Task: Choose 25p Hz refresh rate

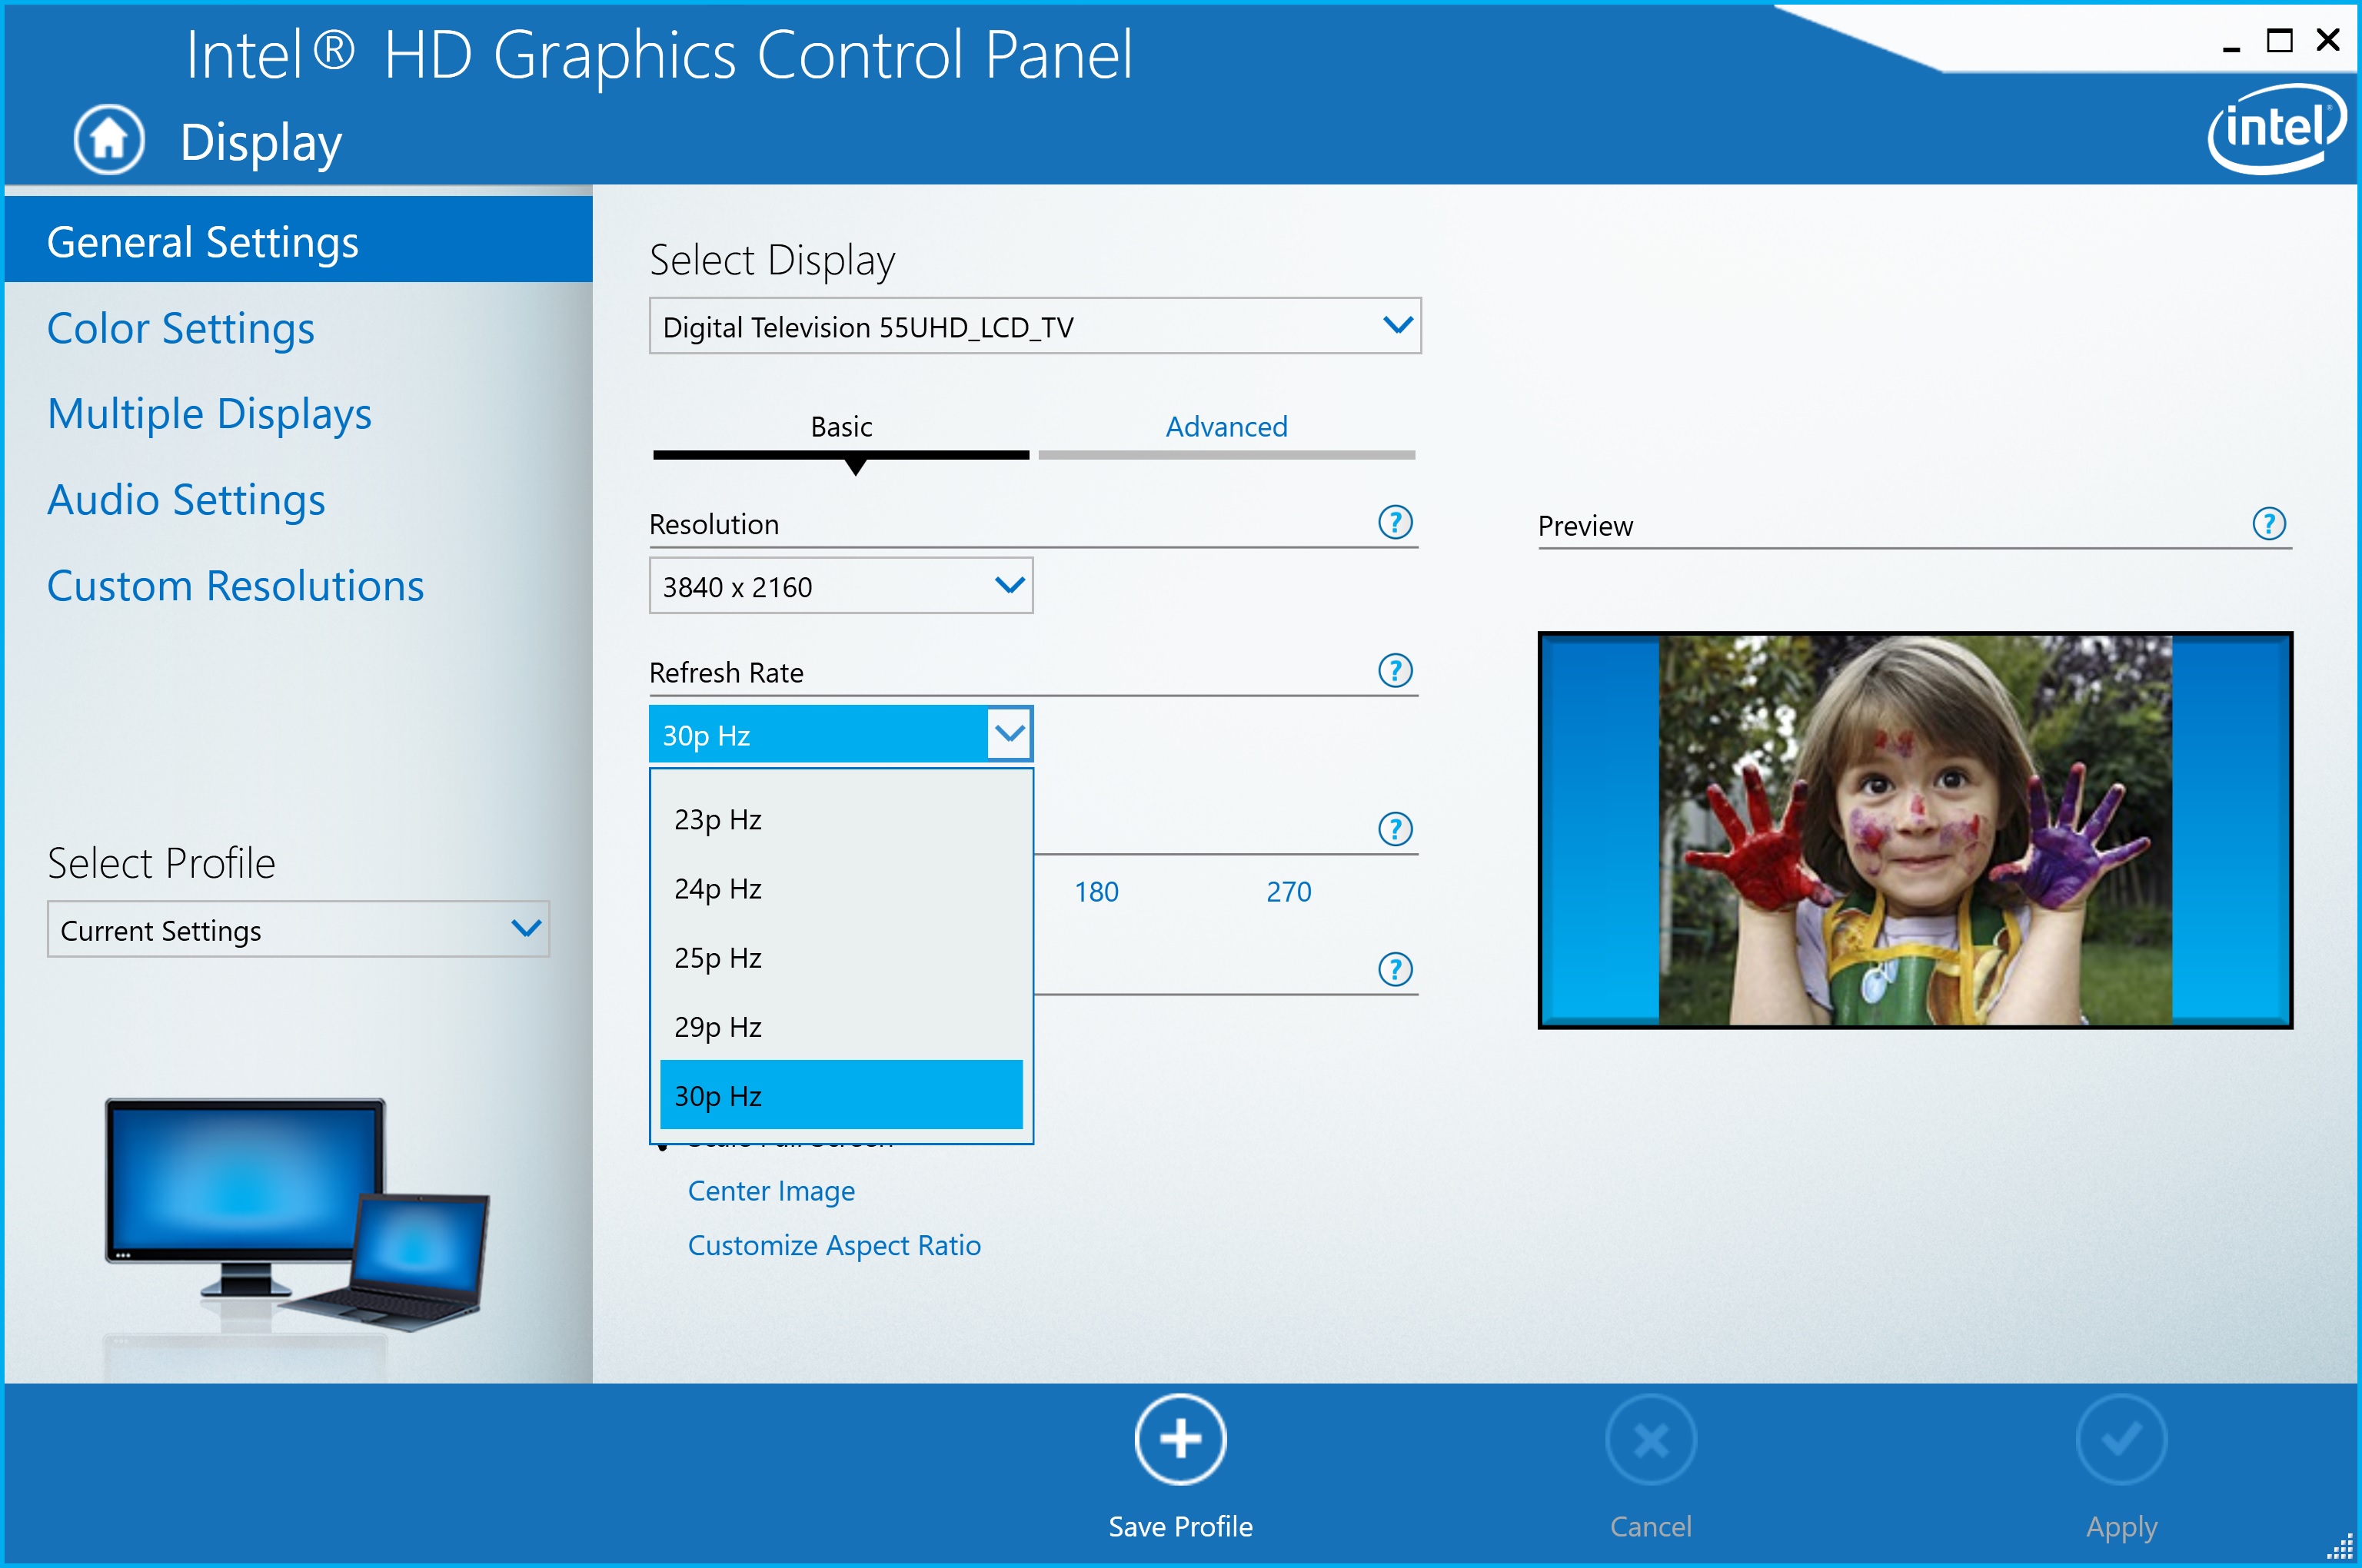Action: tap(840, 957)
